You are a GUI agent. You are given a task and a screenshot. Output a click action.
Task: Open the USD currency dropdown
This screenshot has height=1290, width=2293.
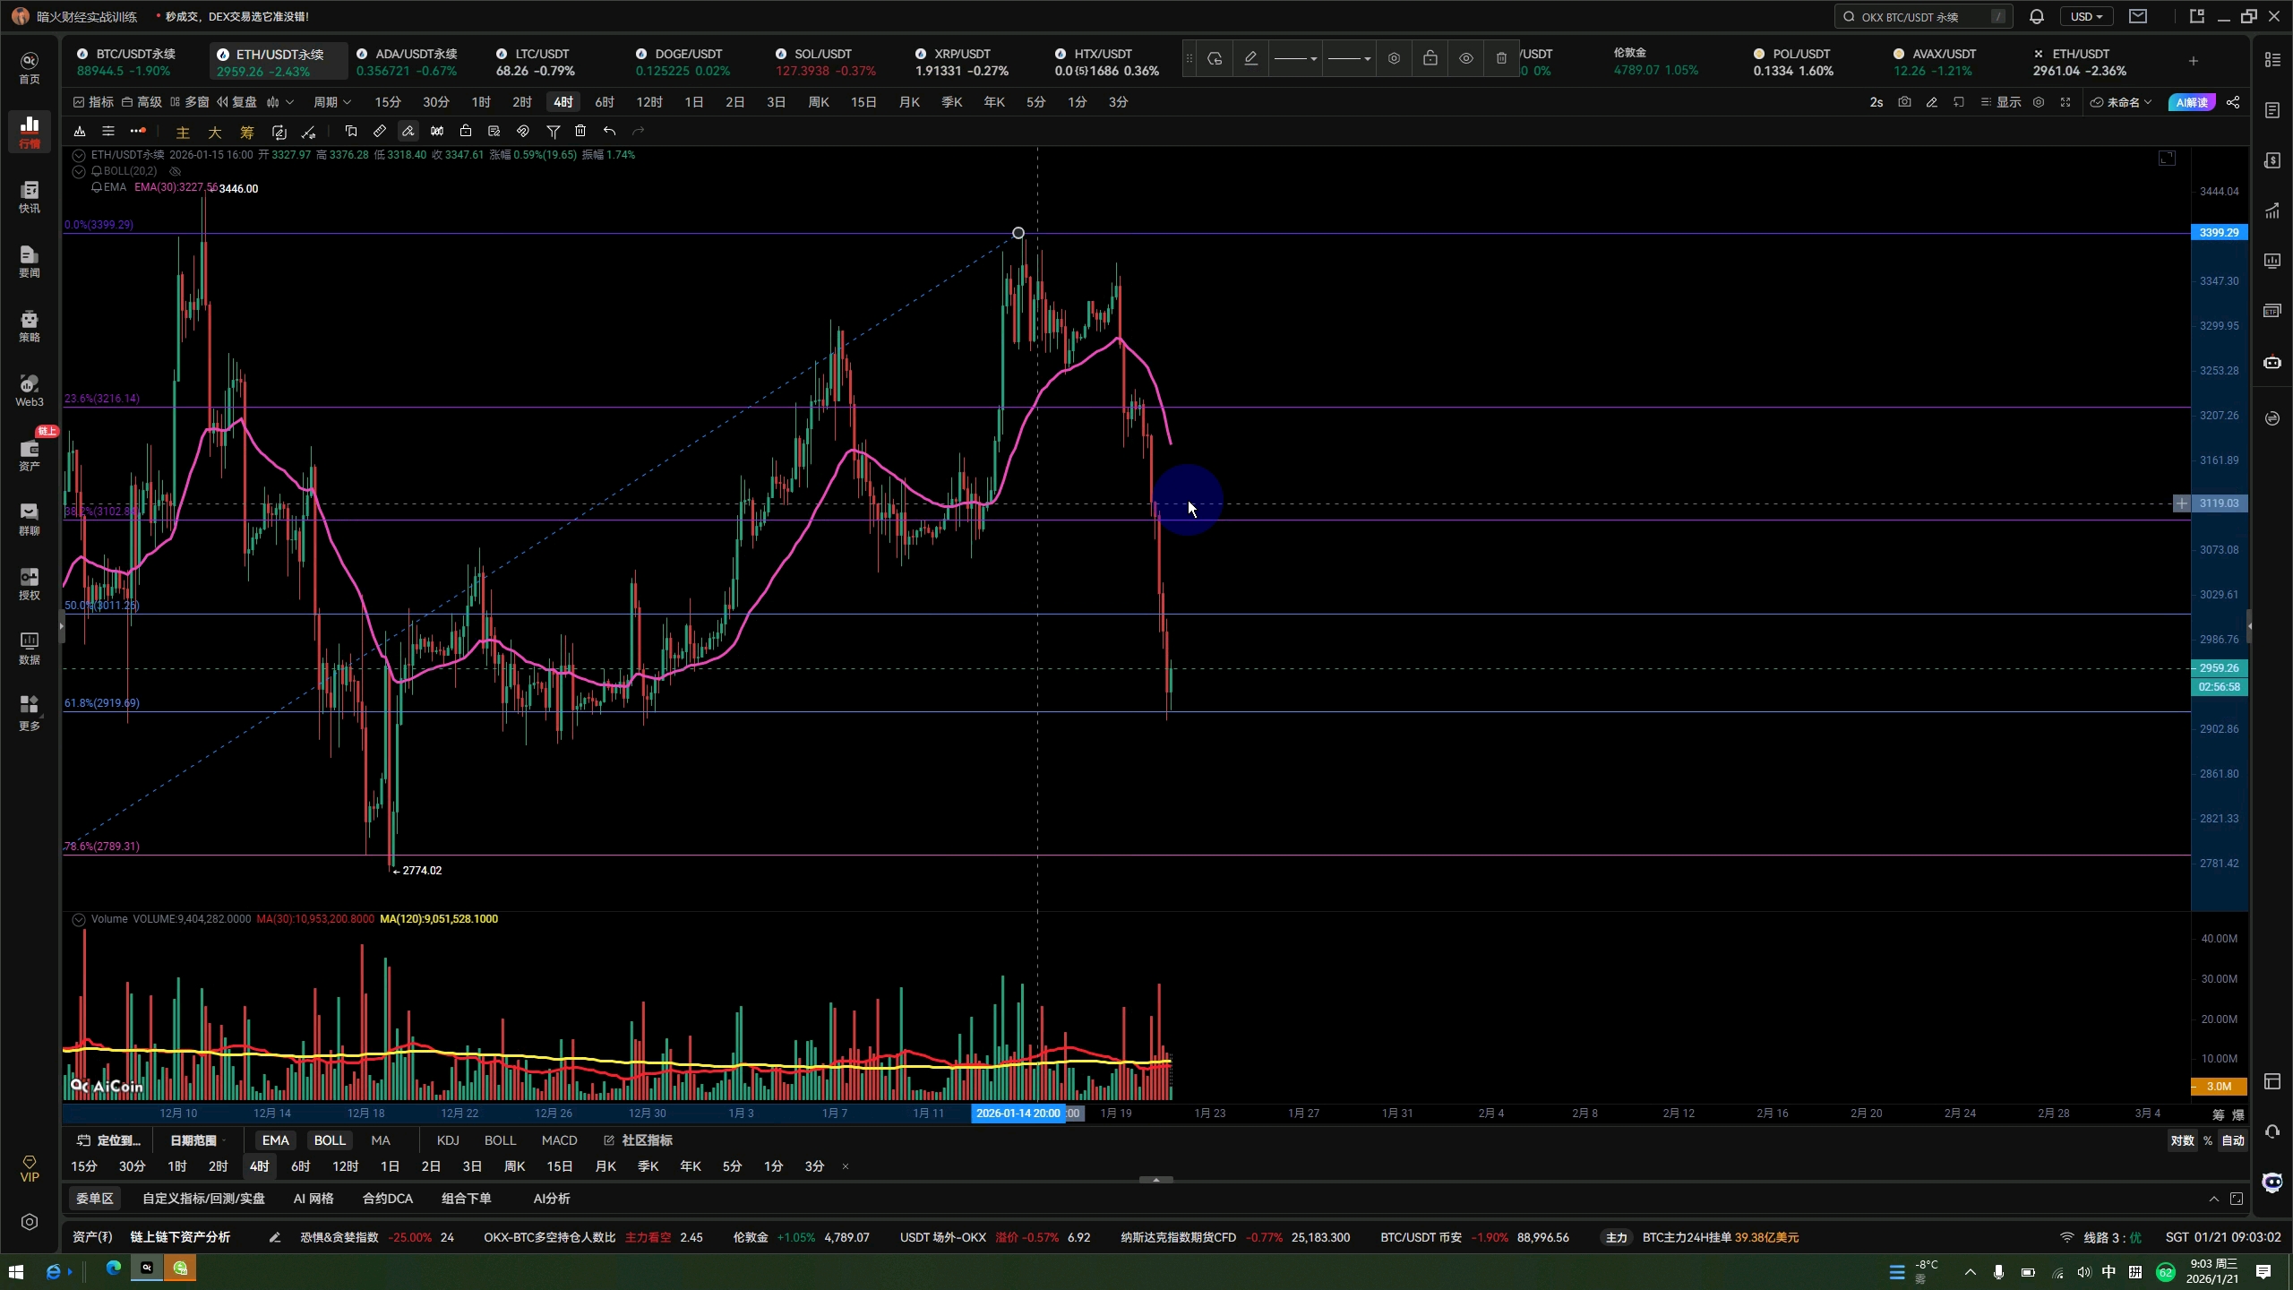[2086, 16]
